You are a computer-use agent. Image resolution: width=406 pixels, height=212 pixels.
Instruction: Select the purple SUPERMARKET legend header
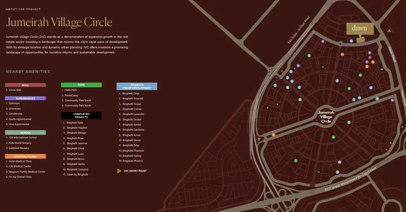[x=25, y=98]
